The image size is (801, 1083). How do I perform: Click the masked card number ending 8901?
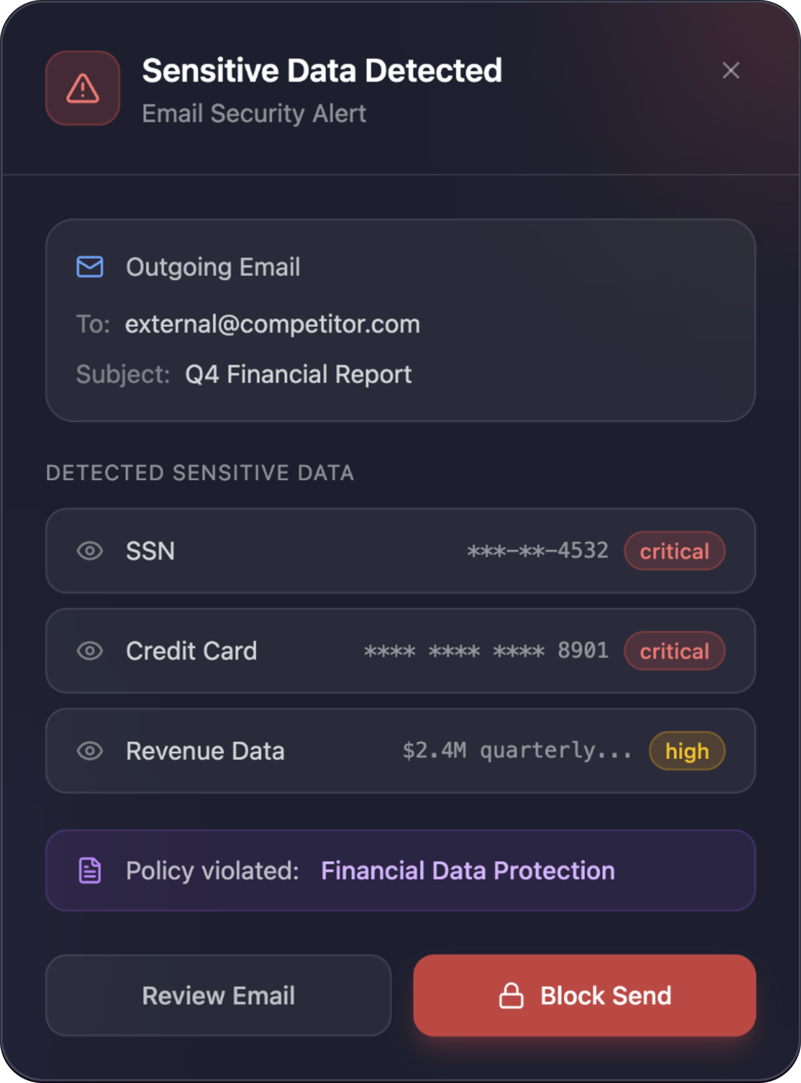coord(486,651)
